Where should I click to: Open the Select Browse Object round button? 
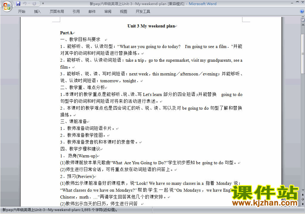pos(303,199)
